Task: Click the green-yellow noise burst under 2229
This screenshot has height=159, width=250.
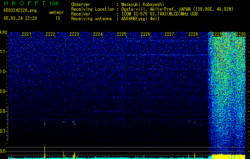Action: [227, 93]
